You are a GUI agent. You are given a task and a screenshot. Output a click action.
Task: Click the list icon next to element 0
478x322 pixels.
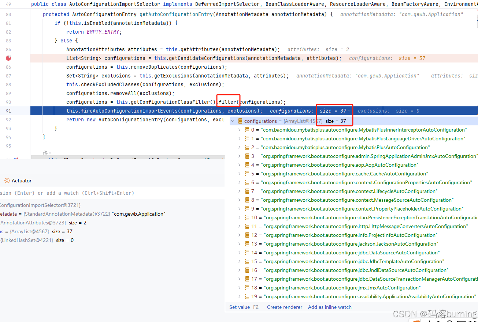click(247, 129)
